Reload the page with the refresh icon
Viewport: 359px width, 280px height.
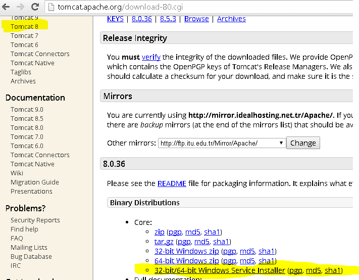click(x=35, y=7)
